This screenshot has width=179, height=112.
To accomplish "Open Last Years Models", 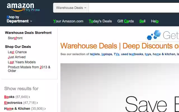I will (x=22, y=62).
